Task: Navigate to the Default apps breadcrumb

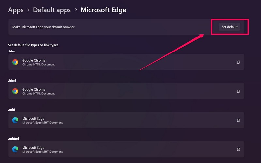Action: tap(52, 10)
